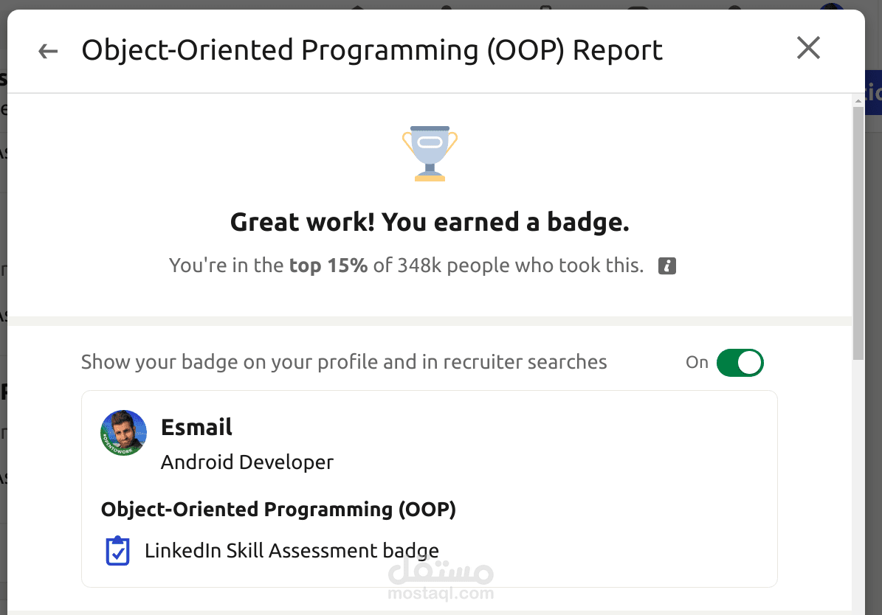Turn off the show badge toggle

point(740,363)
